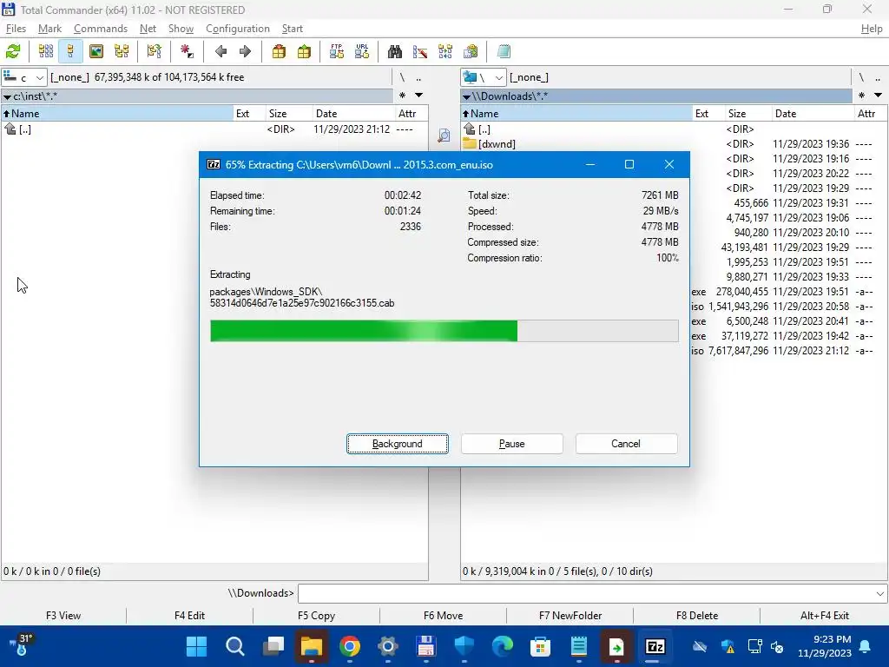Go to left panel root backslash button
Screen dimensions: 889x667
(x=402, y=77)
